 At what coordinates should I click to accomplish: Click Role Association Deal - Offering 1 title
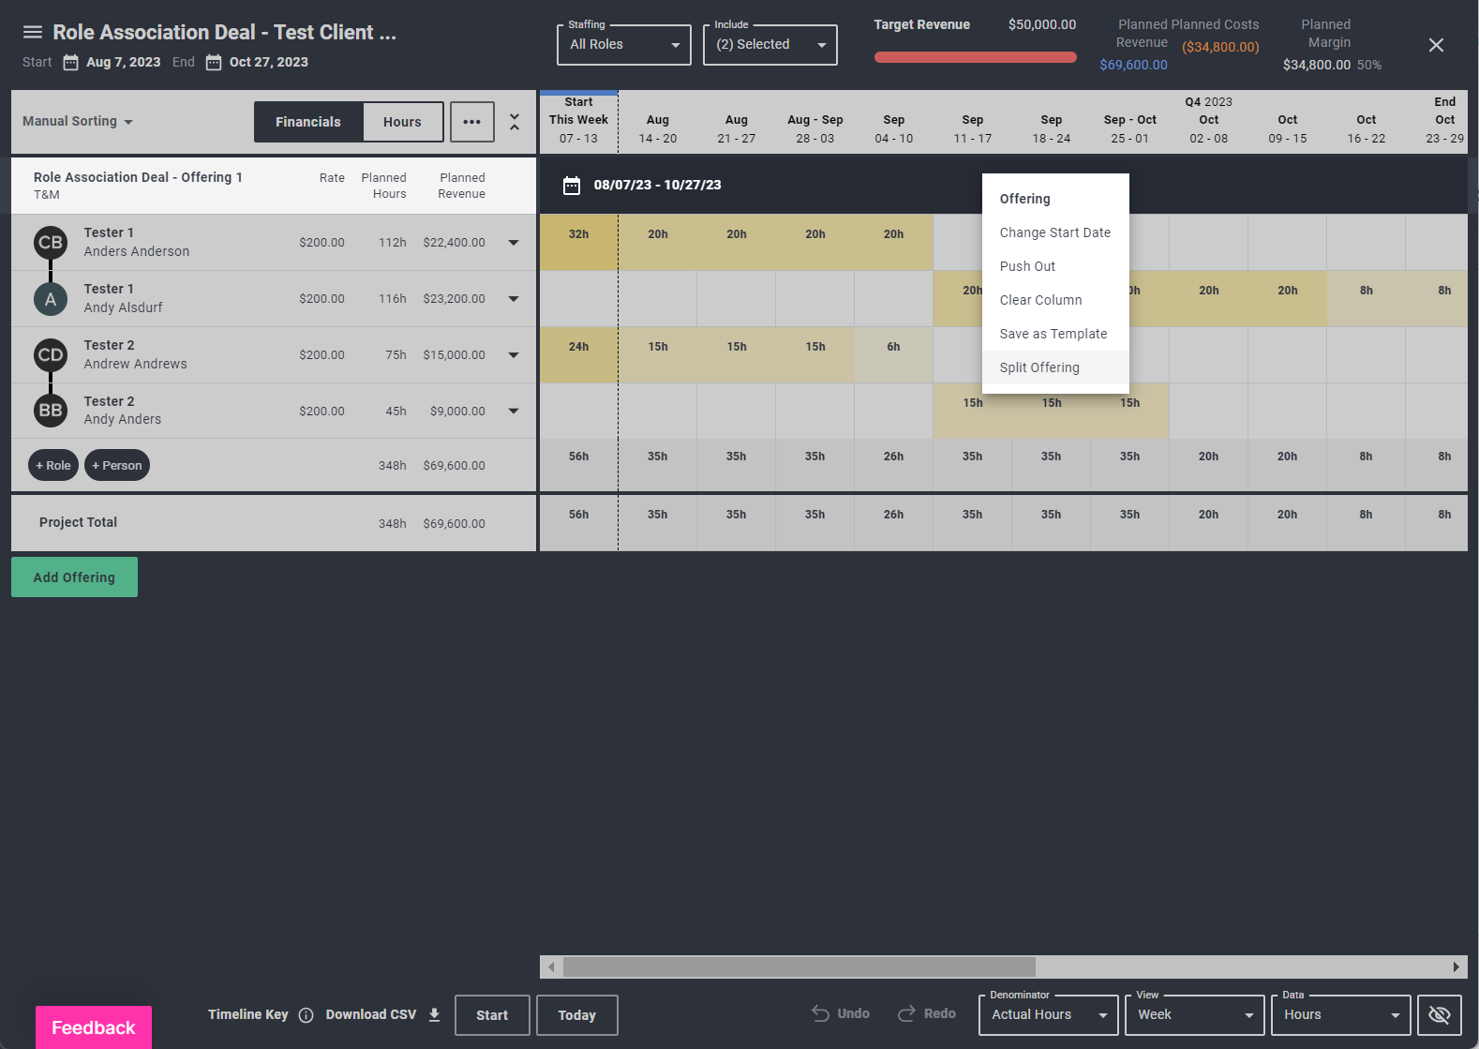[138, 177]
